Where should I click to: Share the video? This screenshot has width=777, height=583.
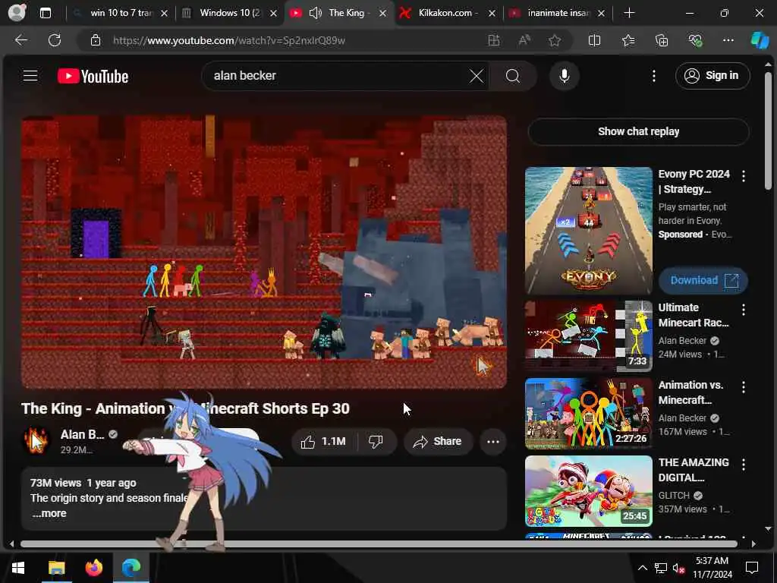[438, 441]
